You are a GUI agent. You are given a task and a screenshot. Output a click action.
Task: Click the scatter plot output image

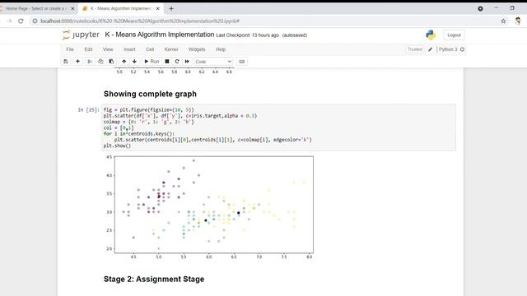click(209, 207)
